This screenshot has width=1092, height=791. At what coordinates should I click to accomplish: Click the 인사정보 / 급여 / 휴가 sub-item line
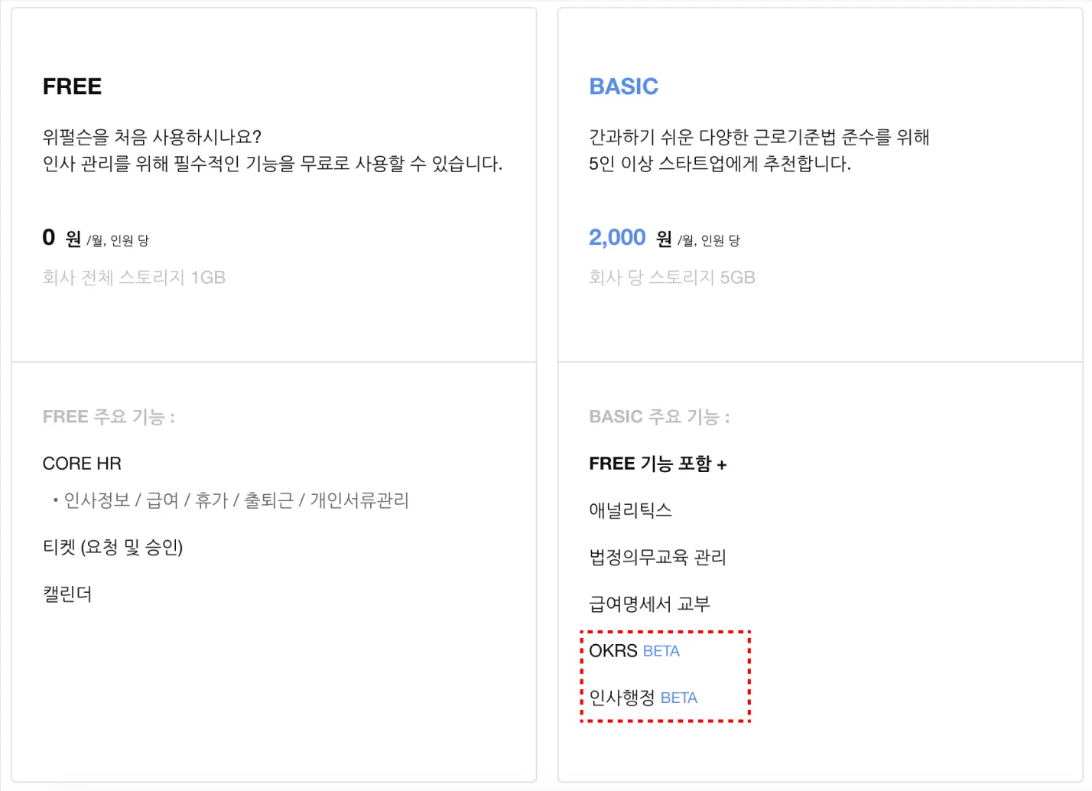(230, 500)
